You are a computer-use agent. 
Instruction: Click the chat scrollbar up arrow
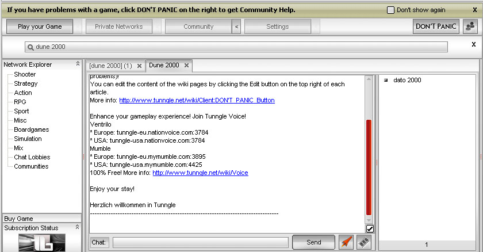[x=369, y=79]
